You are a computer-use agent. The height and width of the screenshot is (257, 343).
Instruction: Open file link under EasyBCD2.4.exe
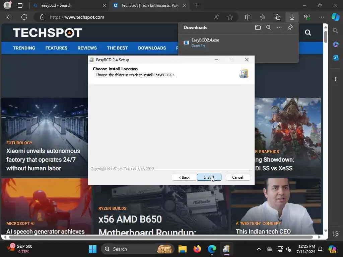198,46
